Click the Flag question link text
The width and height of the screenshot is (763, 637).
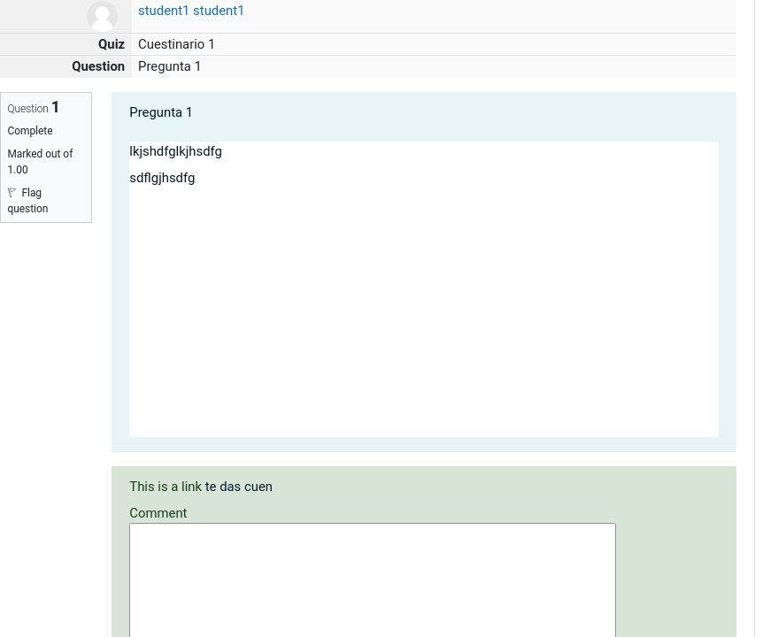click(27, 200)
